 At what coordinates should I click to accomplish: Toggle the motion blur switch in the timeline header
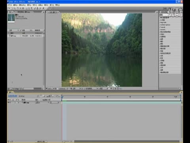50,96
